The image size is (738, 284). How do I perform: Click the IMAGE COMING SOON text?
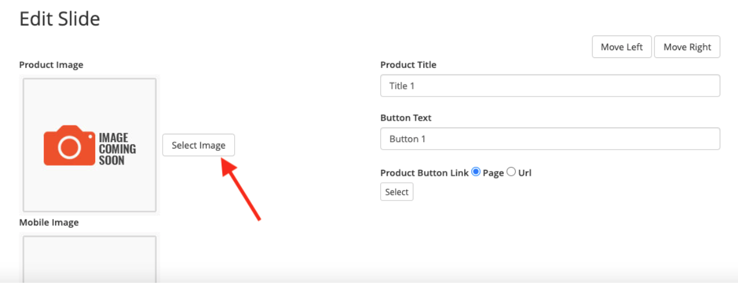pyautogui.click(x=117, y=149)
